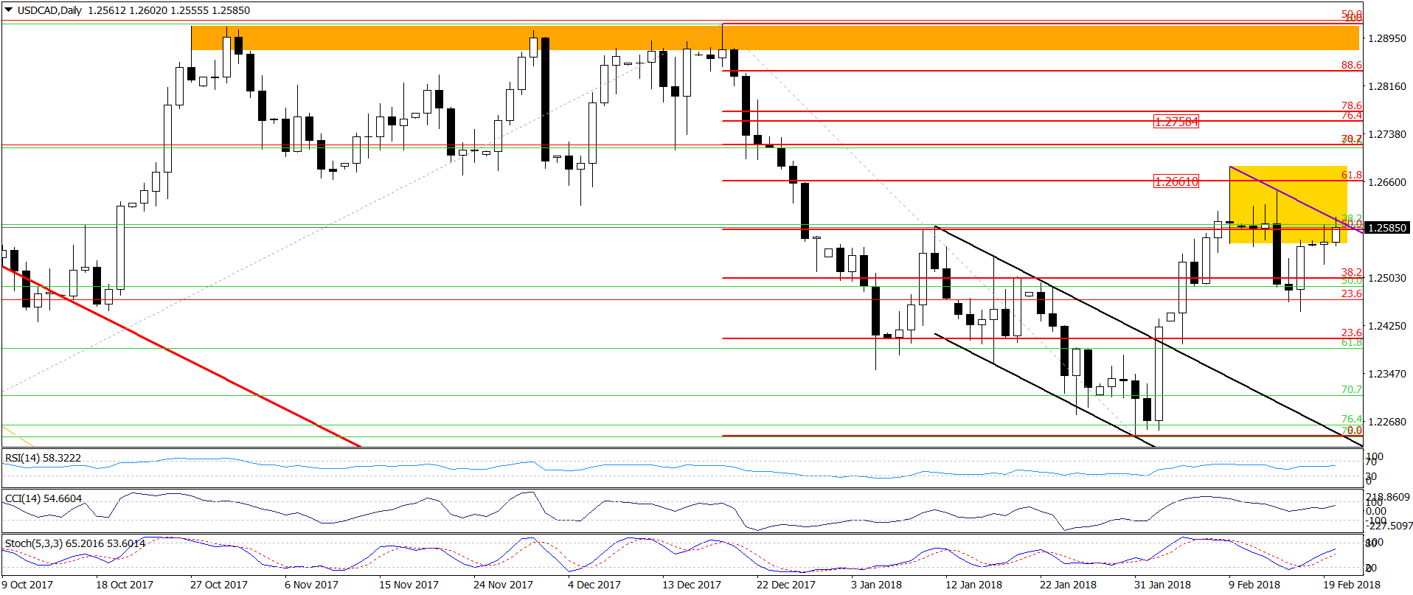The height and width of the screenshot is (595, 1413).
Task: Click the 218.8609 CCI scale value
Action: coord(1389,498)
